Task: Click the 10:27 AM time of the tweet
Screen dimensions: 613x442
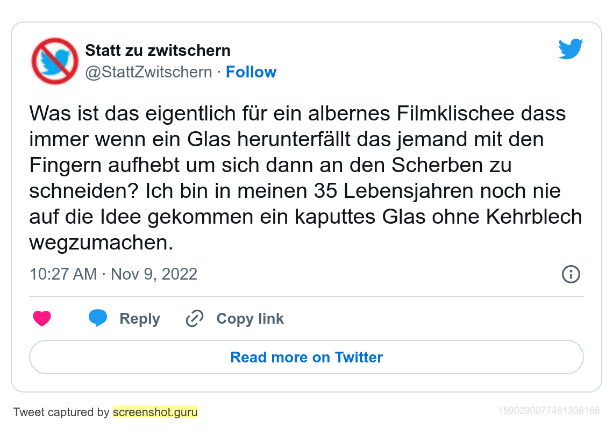Action: (63, 274)
